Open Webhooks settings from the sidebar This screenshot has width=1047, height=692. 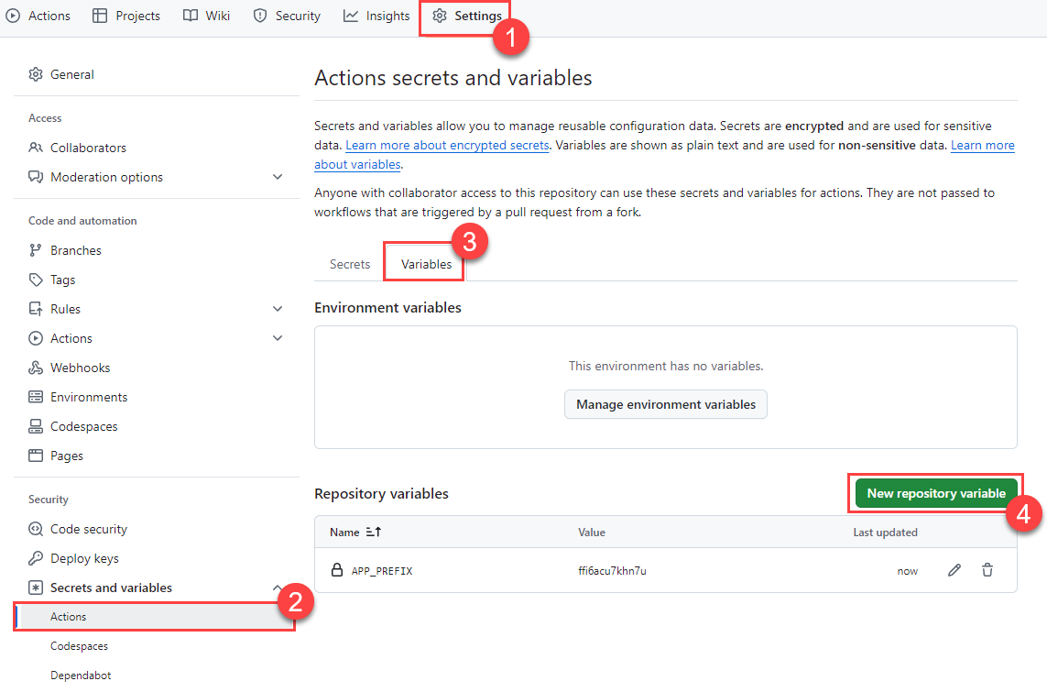click(x=79, y=367)
